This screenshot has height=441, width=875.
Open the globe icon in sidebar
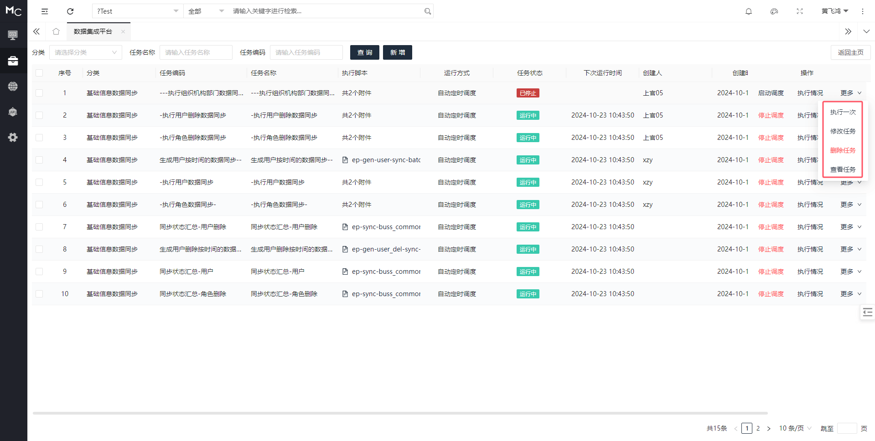[x=13, y=86]
